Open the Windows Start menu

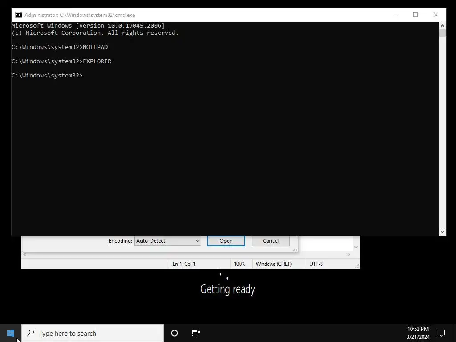pyautogui.click(x=11, y=333)
